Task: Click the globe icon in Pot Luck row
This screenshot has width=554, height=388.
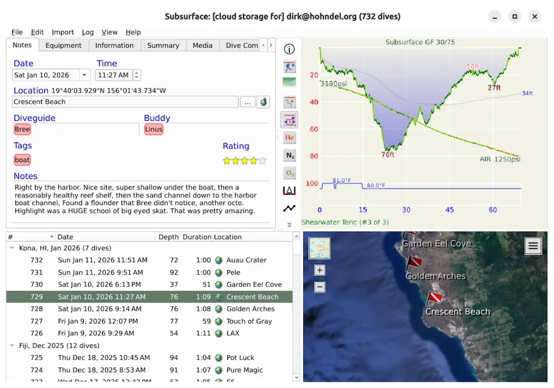Action: tap(218, 358)
